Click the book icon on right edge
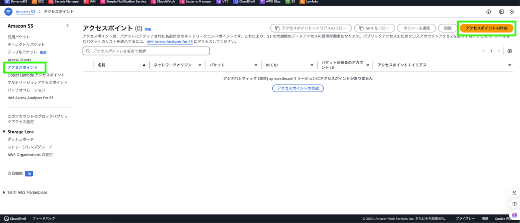520x223 pixels. (514, 204)
